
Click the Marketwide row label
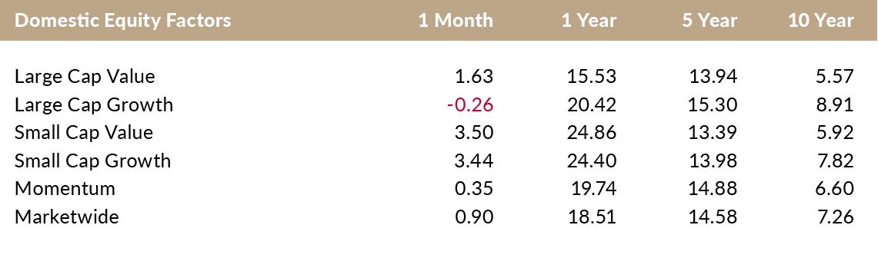coord(67,217)
